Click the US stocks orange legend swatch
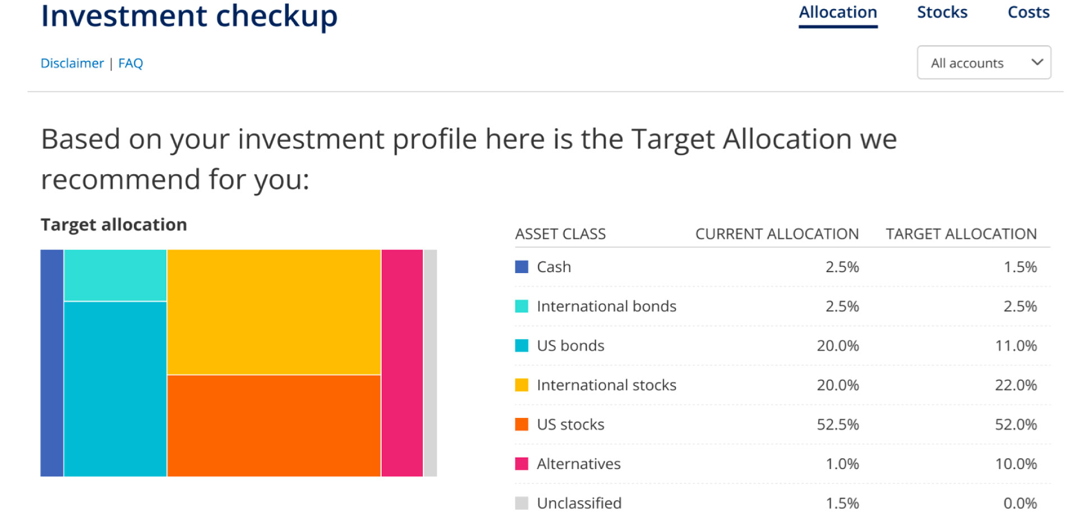 [522, 424]
